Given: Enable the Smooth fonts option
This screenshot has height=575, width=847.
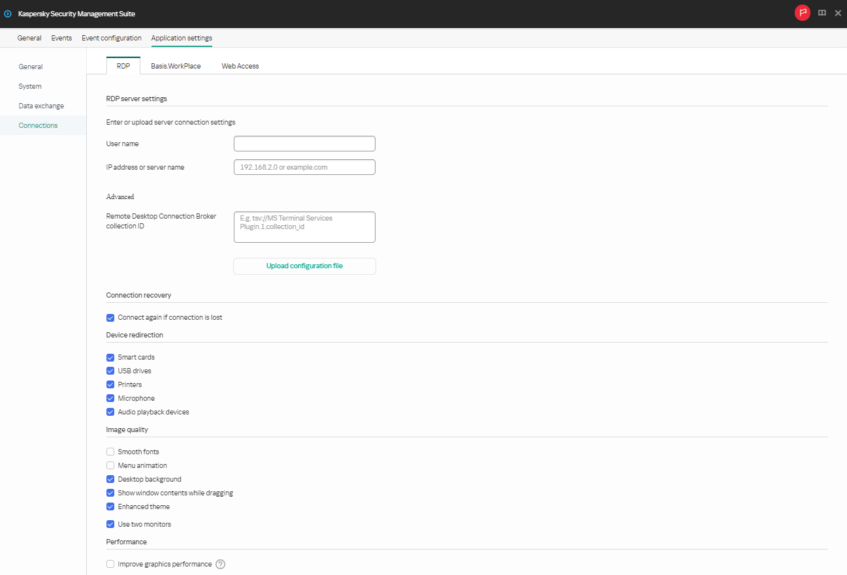Looking at the screenshot, I should 110,451.
